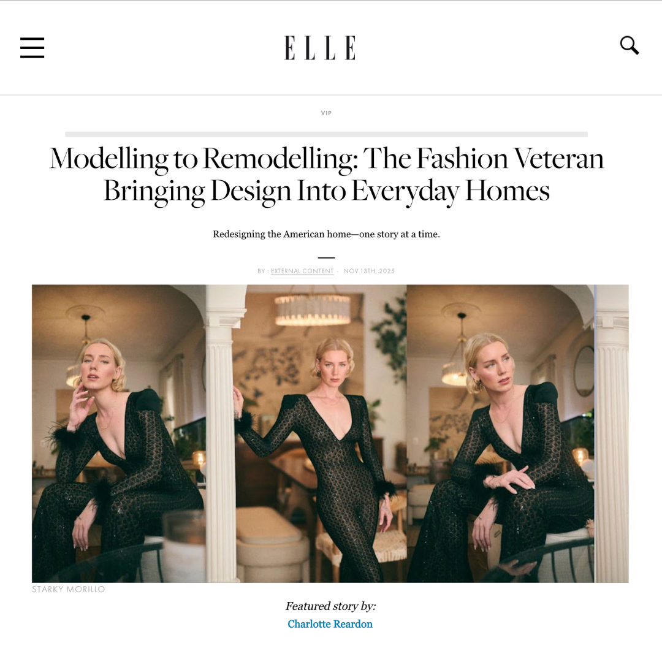This screenshot has height=662, width=662.
Task: Click the subtitle about redesigning the American home
Action: [x=326, y=234]
